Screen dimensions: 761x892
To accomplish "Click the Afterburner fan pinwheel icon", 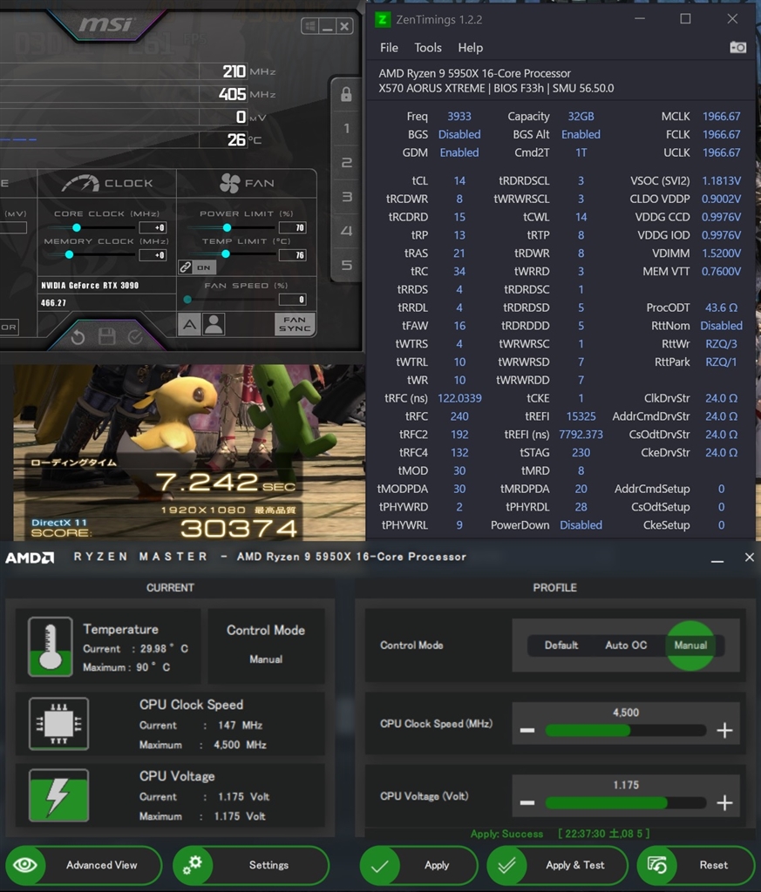I will coord(230,183).
